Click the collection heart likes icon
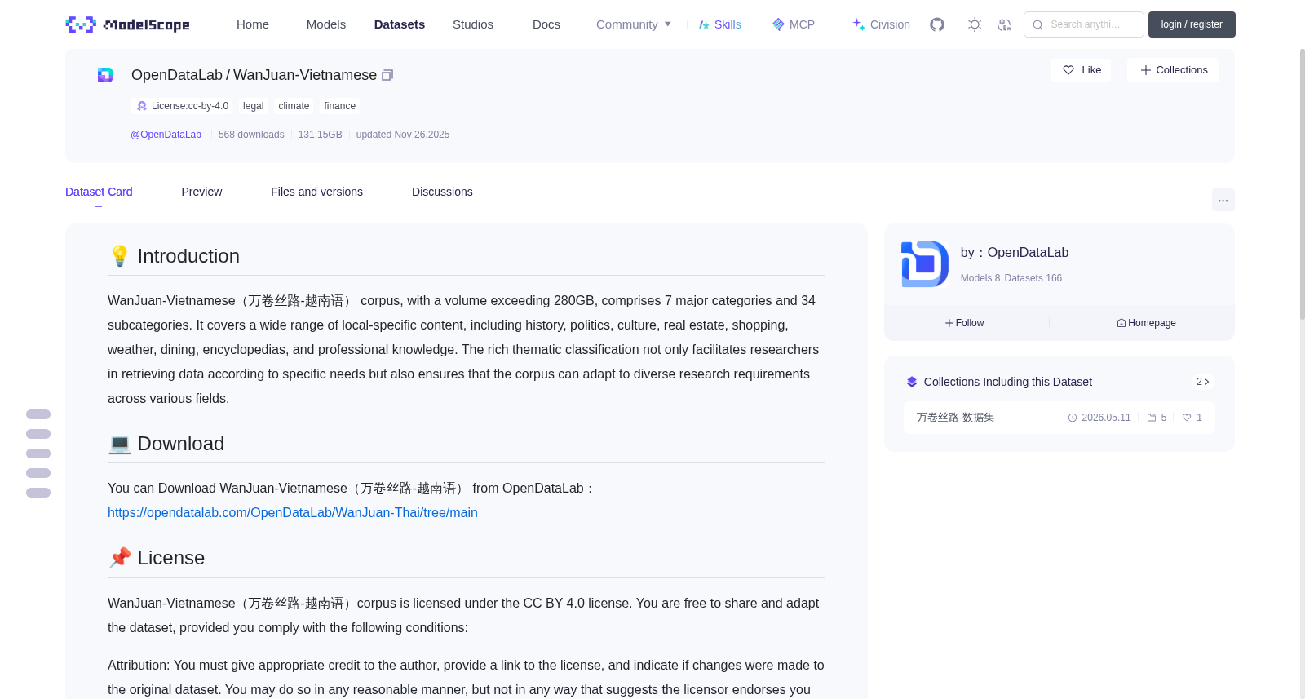Screen dimensions: 1305x699 pyautogui.click(x=1187, y=418)
